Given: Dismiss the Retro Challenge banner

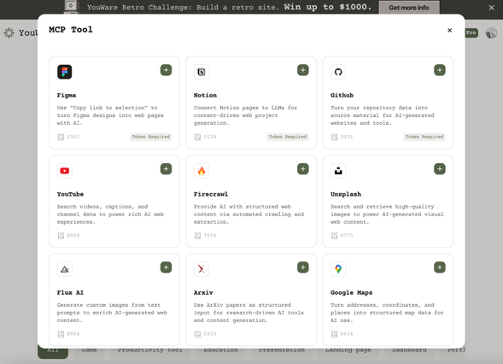Looking at the screenshot, I should 491,8.
